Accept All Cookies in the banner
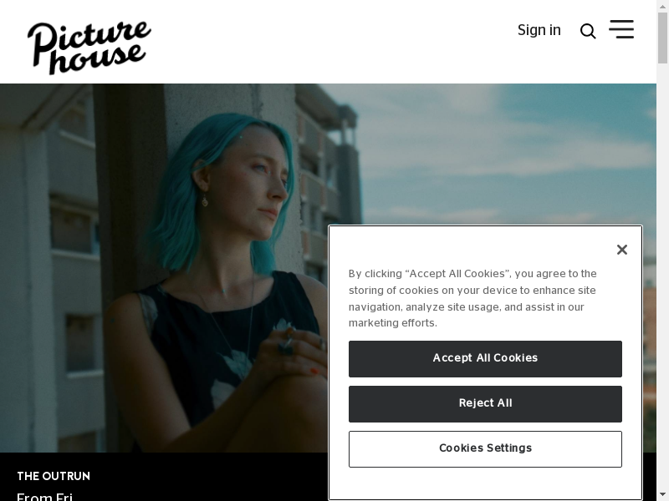 click(485, 359)
